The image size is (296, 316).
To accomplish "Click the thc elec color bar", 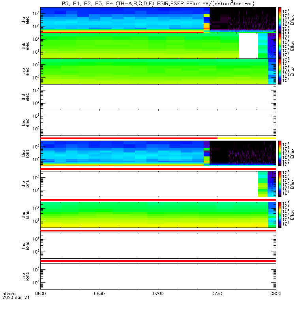I will pos(280,71).
